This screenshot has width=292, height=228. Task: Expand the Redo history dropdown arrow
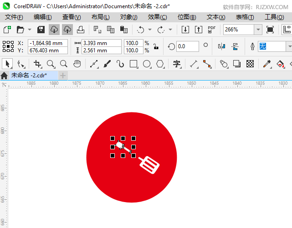pyautogui.click(x=170, y=30)
